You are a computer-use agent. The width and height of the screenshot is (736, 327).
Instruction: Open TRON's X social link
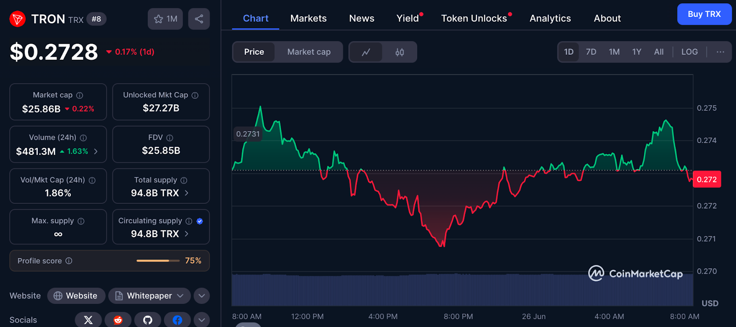[x=88, y=320]
